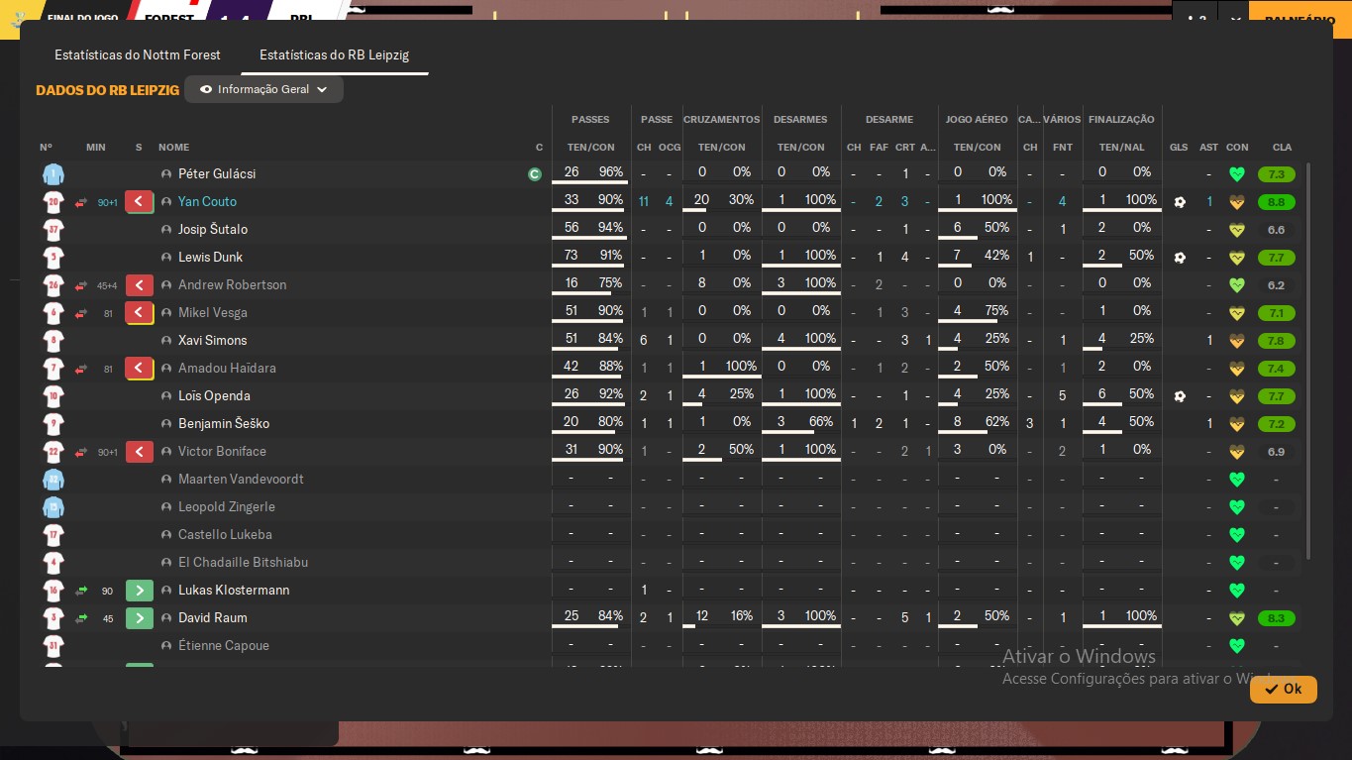Image resolution: width=1352 pixels, height=760 pixels.
Task: Sort by the MIN column header
Action: click(95, 147)
